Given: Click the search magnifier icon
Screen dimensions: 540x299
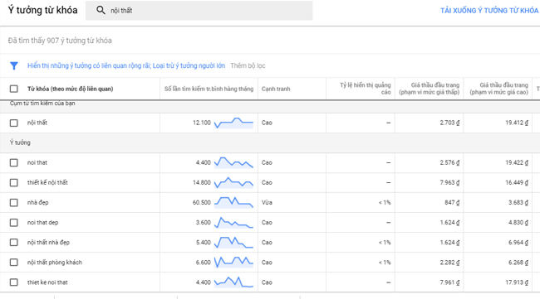Looking at the screenshot, I should [101, 10].
